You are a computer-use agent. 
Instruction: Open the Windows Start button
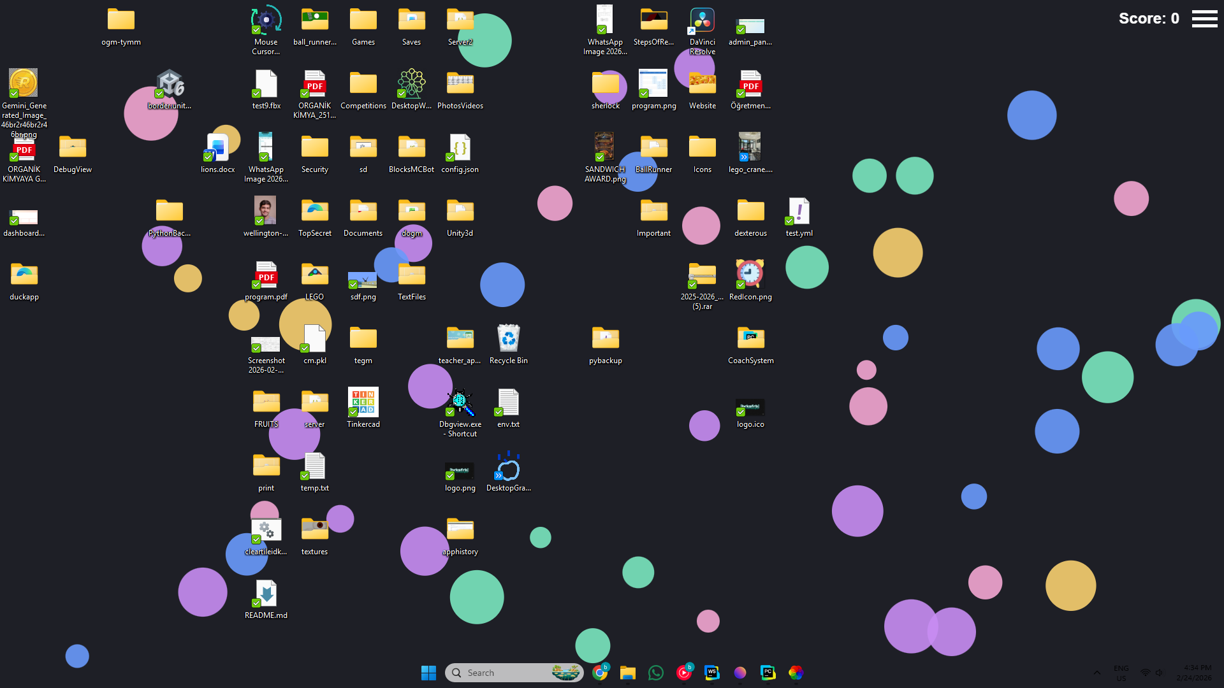pyautogui.click(x=428, y=673)
